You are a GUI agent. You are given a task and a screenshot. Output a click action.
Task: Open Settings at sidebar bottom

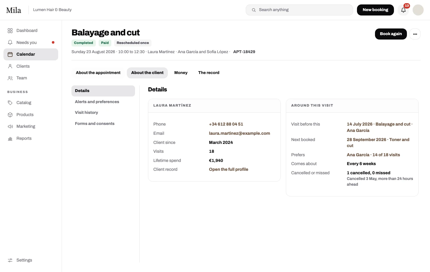click(31, 260)
